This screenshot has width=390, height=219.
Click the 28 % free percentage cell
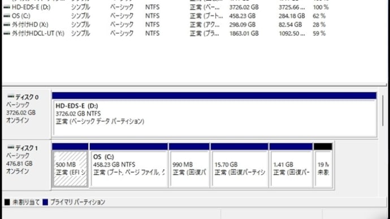tap(319, 25)
